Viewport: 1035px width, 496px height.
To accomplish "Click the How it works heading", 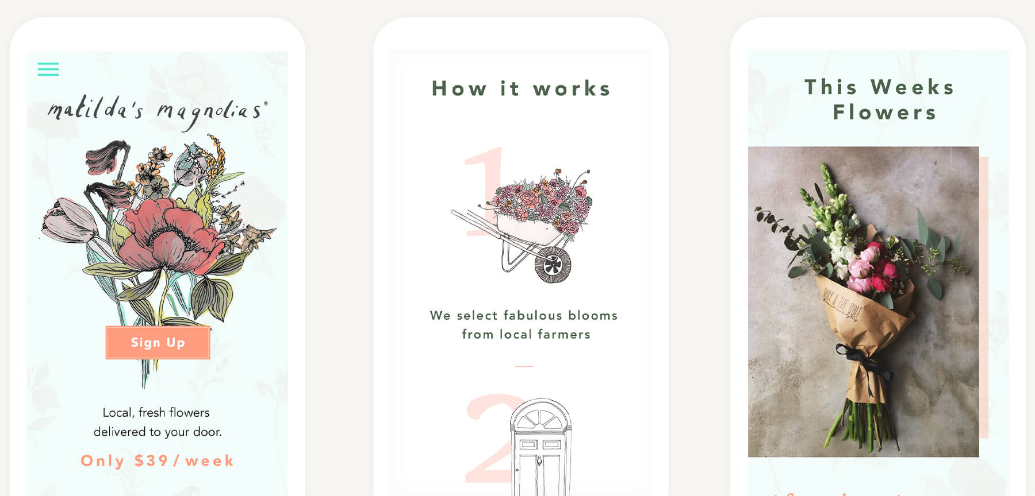I will coord(522,88).
